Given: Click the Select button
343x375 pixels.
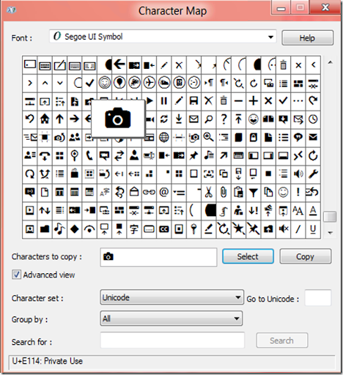Looking at the screenshot, I should pyautogui.click(x=248, y=256).
